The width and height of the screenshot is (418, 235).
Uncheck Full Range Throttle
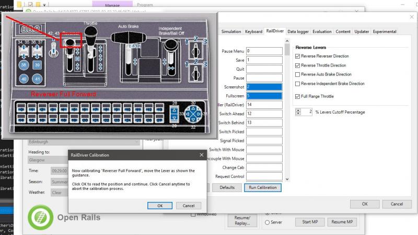(297, 96)
